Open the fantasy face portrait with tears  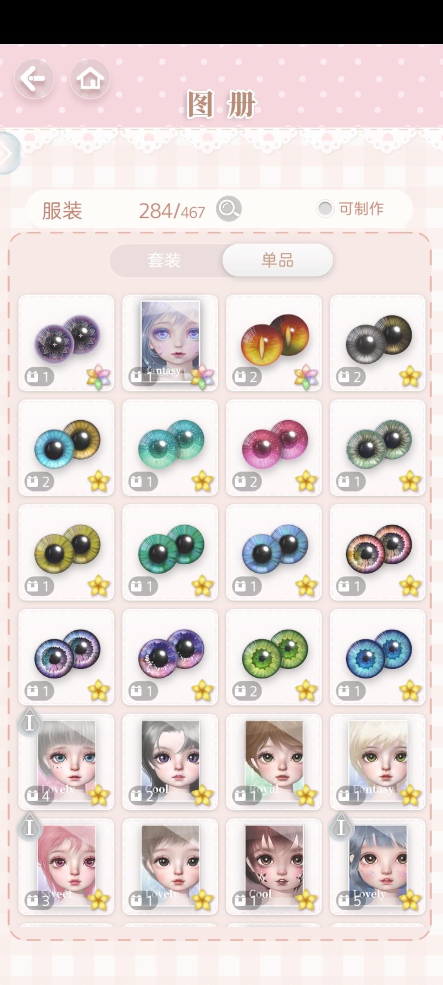click(x=170, y=343)
